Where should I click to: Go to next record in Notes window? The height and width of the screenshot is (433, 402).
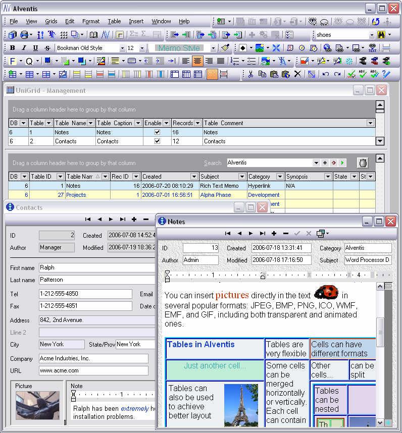coord(250,234)
